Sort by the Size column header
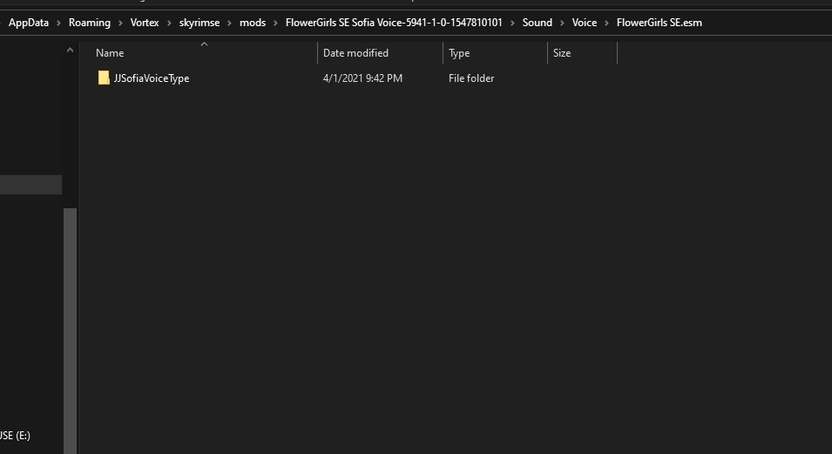The image size is (832, 454). tap(562, 53)
